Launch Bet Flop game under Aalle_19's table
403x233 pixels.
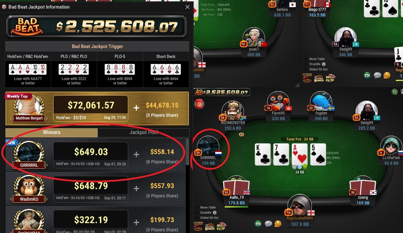[221, 227]
